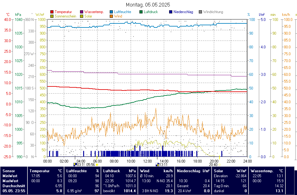Click the sunset icon beside 20:40
This screenshot has width=297, height=195.
(x=219, y=164)
